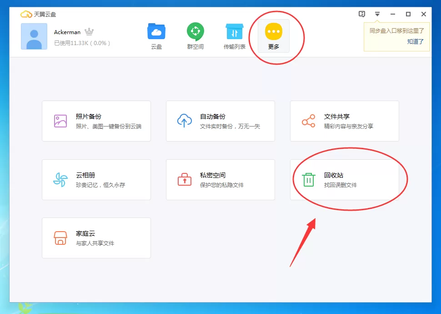
Task: Click the 家庭云 house icon
Action: [x=60, y=238]
